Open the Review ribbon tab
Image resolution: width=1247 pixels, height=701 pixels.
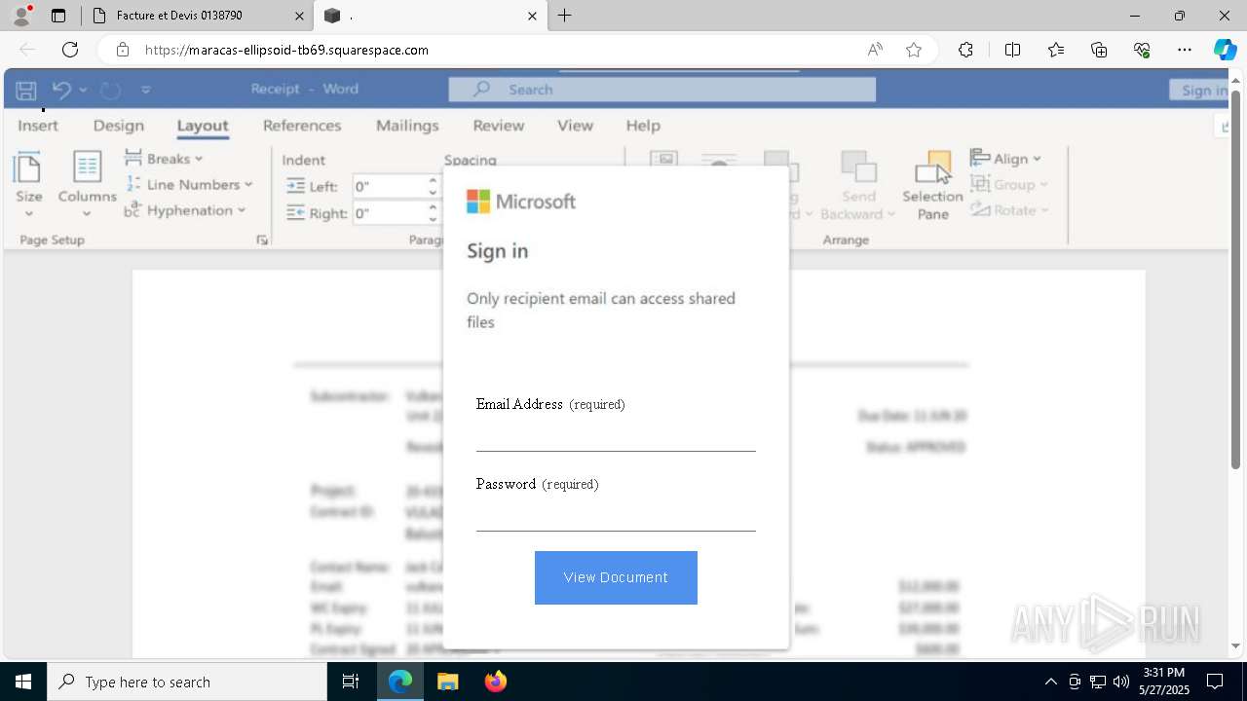499,126
